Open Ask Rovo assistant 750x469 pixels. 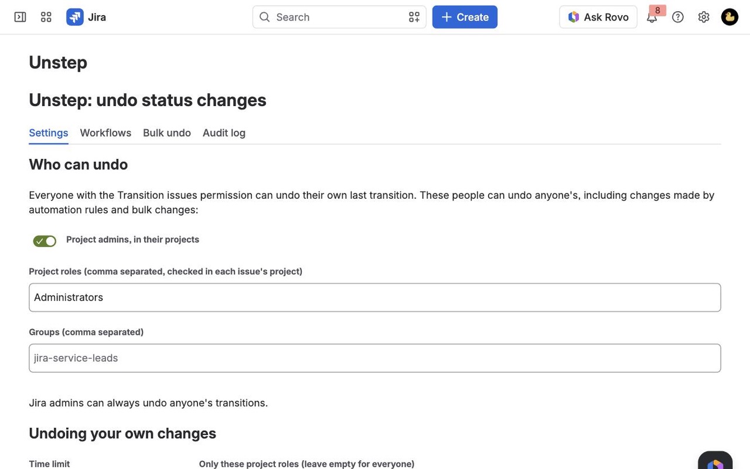[598, 17]
